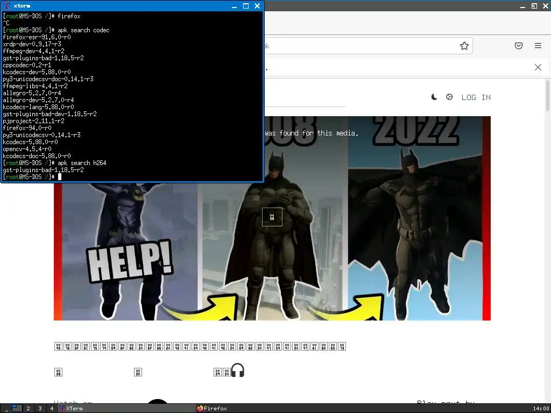Image resolution: width=551 pixels, height=413 pixels.
Task: Click the taskbar show-desktop underscore button
Action: (6, 409)
